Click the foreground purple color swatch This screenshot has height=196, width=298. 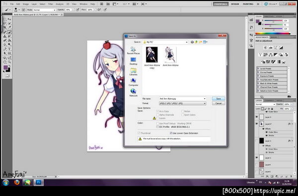click(5, 67)
